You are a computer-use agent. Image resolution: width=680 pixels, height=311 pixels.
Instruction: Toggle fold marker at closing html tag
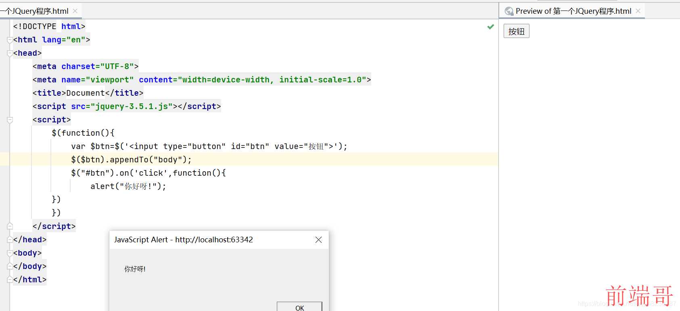(x=10, y=279)
